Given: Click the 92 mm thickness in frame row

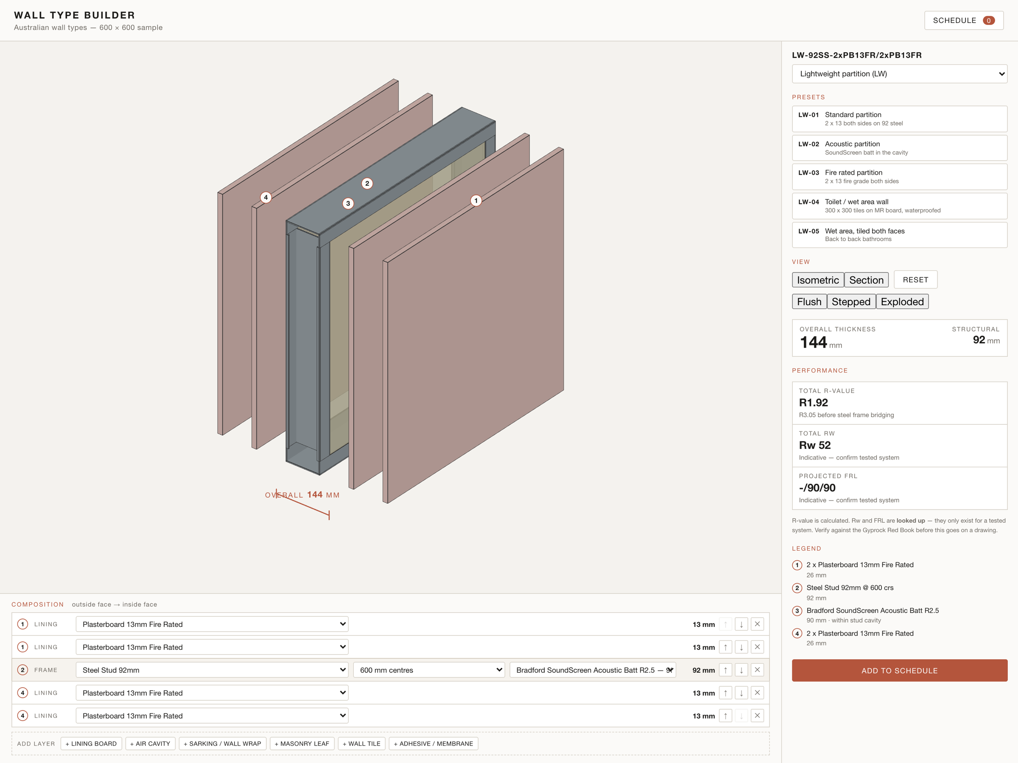Looking at the screenshot, I should pos(703,670).
